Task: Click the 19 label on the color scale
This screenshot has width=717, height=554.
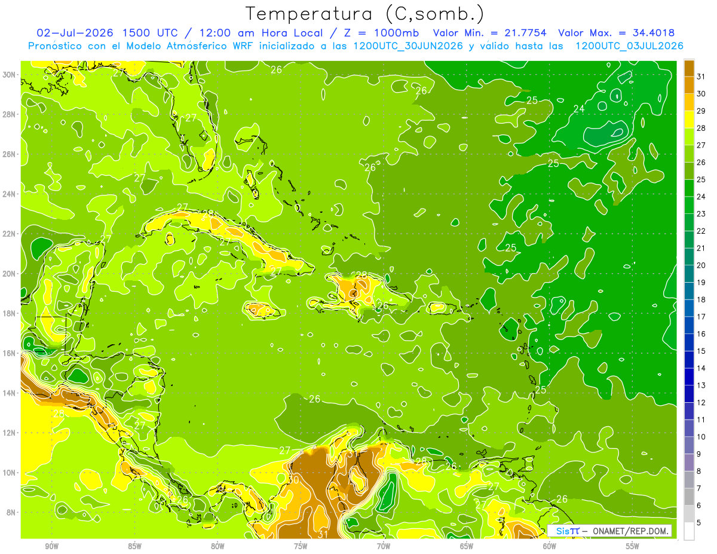Action: pos(701,283)
